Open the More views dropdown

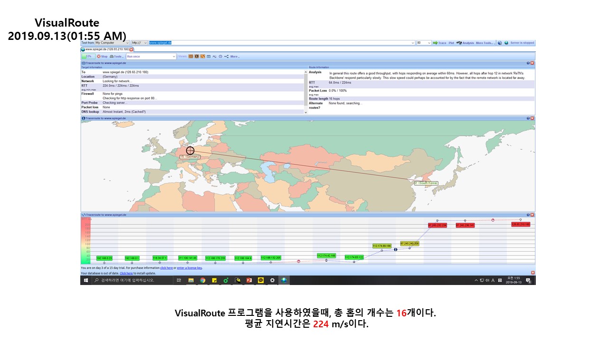(x=235, y=57)
